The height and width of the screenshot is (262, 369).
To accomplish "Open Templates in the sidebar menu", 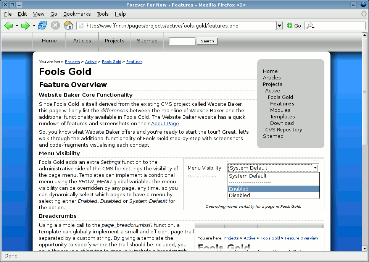I will coord(282,116).
